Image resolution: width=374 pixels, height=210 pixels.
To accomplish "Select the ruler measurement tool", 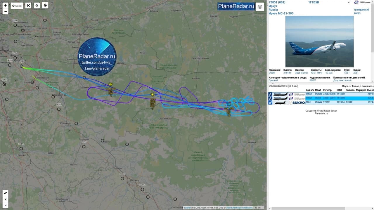I will [5, 193].
